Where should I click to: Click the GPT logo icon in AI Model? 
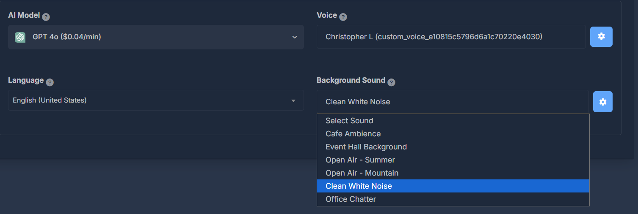coord(20,37)
